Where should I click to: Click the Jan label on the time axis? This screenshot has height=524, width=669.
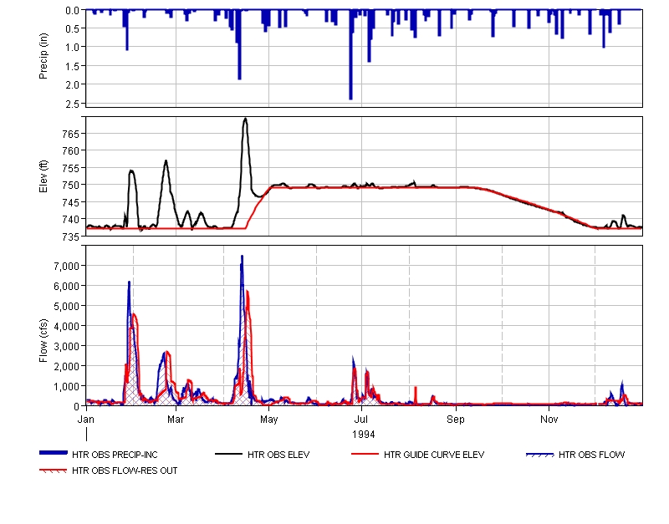click(86, 418)
